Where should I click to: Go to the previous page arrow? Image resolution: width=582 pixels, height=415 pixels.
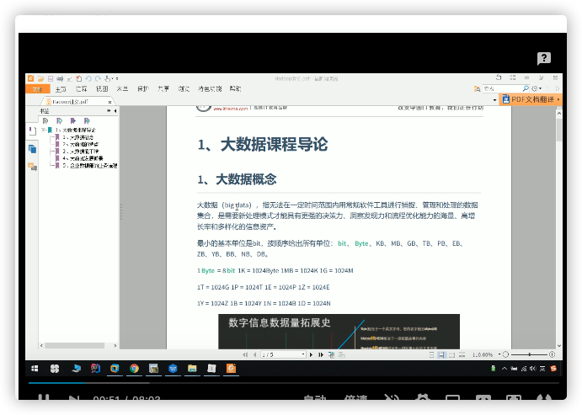[x=254, y=355]
